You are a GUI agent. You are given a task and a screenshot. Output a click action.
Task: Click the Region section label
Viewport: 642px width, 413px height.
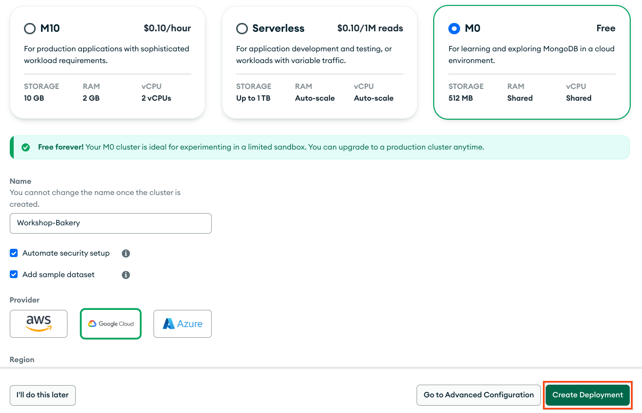22,360
